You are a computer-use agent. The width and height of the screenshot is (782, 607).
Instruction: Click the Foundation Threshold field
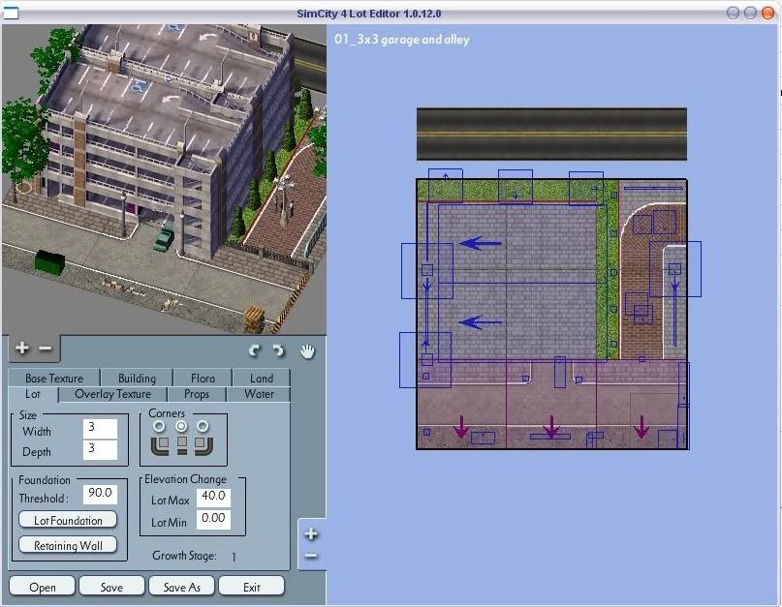coord(100,495)
